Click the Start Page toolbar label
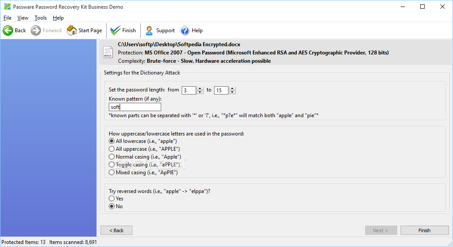453x247 pixels. click(x=90, y=30)
